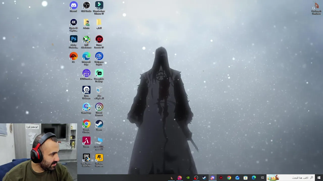Image resolution: width=323 pixels, height=181 pixels.
Task: Select the Adobe Photoshop desktop shortcut
Action: 73,42
